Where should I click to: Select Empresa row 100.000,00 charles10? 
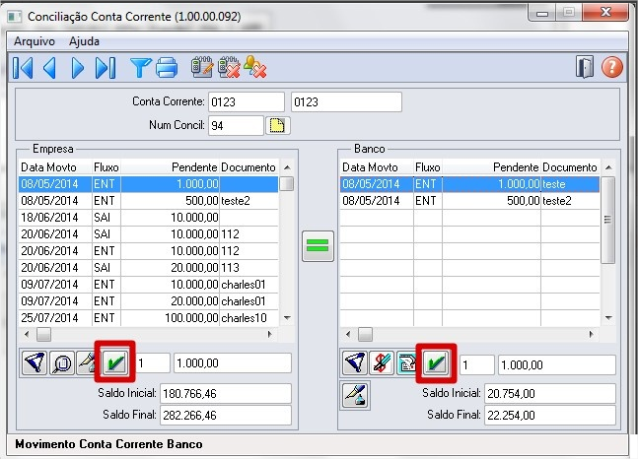click(149, 317)
